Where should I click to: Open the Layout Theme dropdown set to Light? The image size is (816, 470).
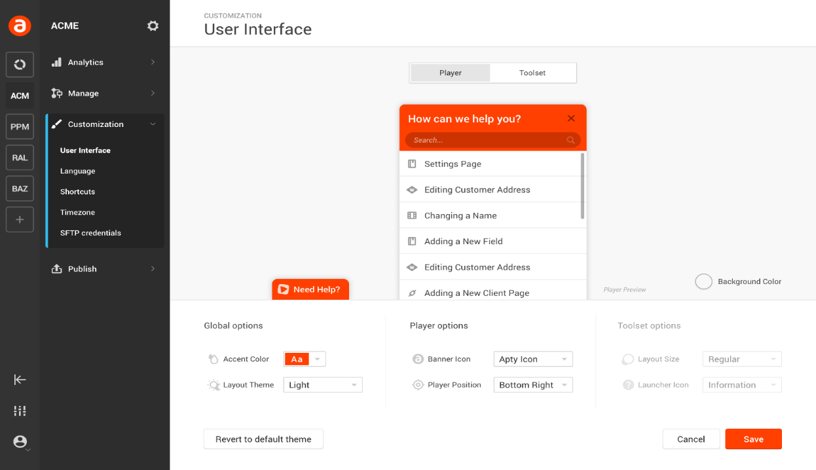point(322,384)
